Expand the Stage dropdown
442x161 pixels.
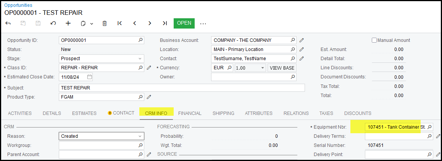coord(140,59)
